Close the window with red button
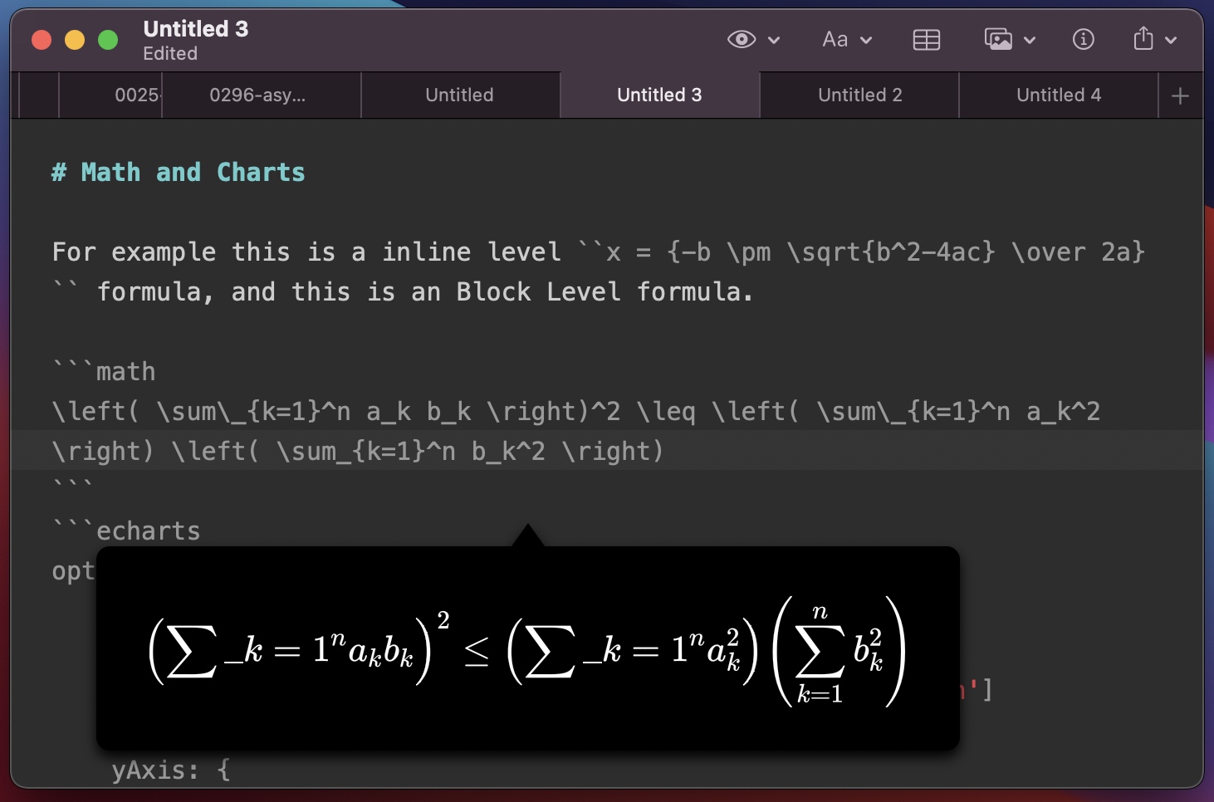This screenshot has height=802, width=1214. click(42, 40)
